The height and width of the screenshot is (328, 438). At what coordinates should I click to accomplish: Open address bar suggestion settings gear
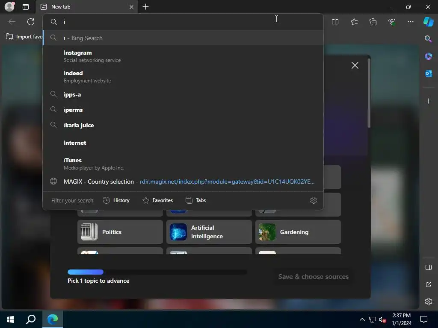coord(314,200)
